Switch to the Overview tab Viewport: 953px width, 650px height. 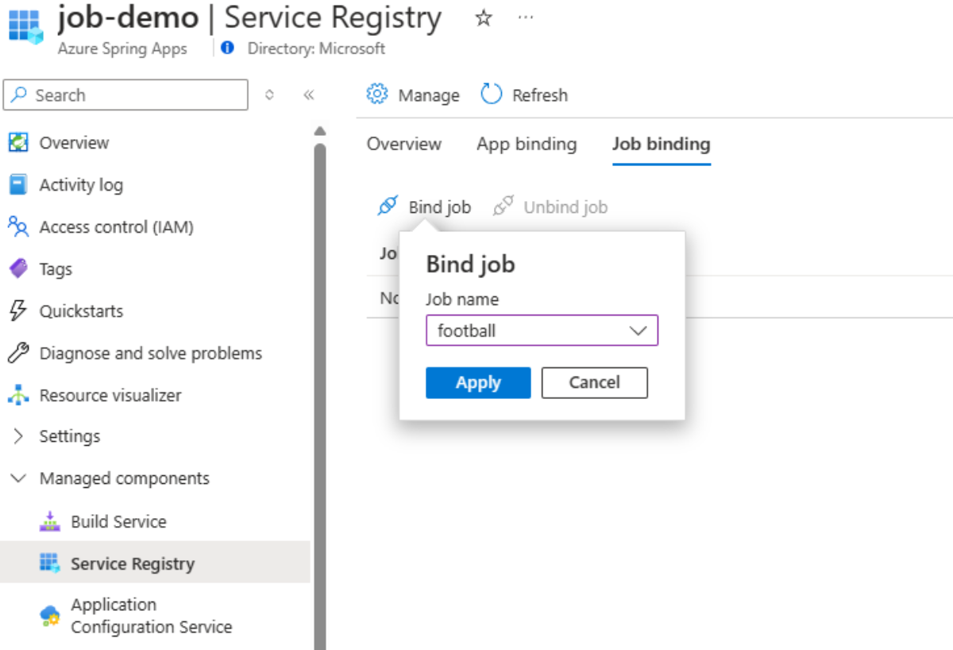(403, 144)
